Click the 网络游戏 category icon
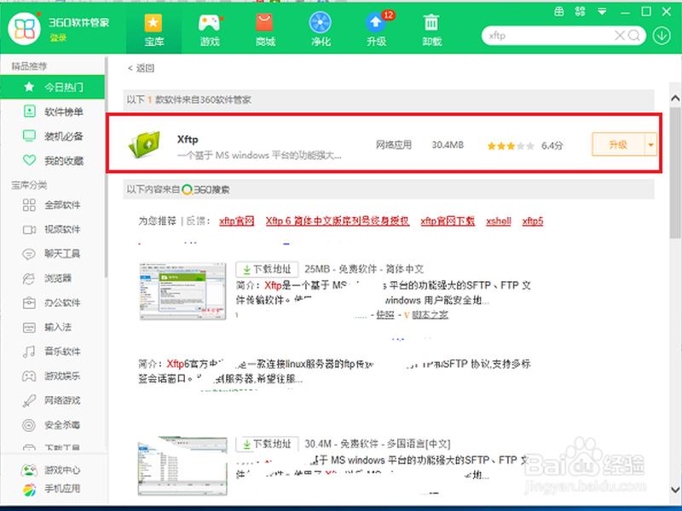This screenshot has width=682, height=511. click(x=29, y=400)
